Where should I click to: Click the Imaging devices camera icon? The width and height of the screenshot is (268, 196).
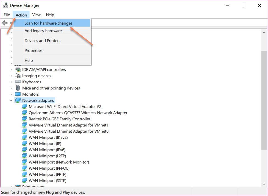[x=18, y=76]
